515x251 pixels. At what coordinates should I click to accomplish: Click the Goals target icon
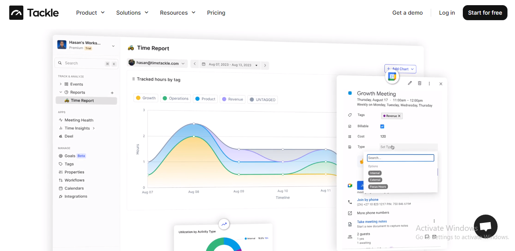61,156
